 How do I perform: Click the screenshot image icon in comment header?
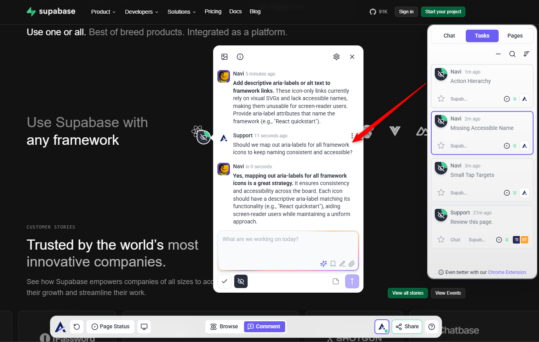(224, 57)
